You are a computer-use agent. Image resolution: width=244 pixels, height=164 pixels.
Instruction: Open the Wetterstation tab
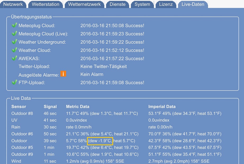(45, 4)
